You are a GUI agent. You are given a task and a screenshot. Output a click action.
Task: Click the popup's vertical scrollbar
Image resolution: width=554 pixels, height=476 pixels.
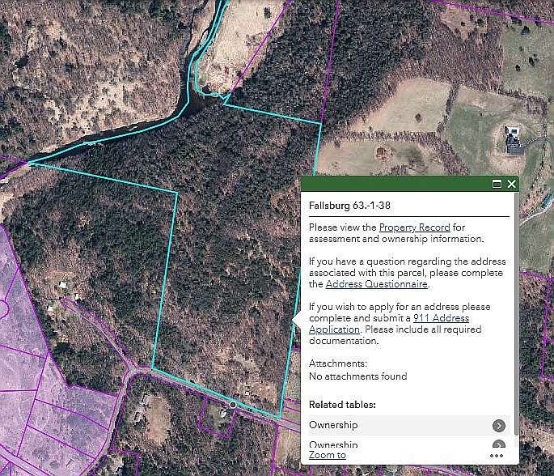515,324
